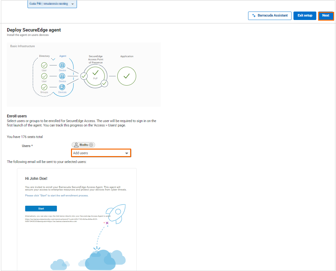Click the large blue cloud illustration
336x271 pixels.
(100, 259)
